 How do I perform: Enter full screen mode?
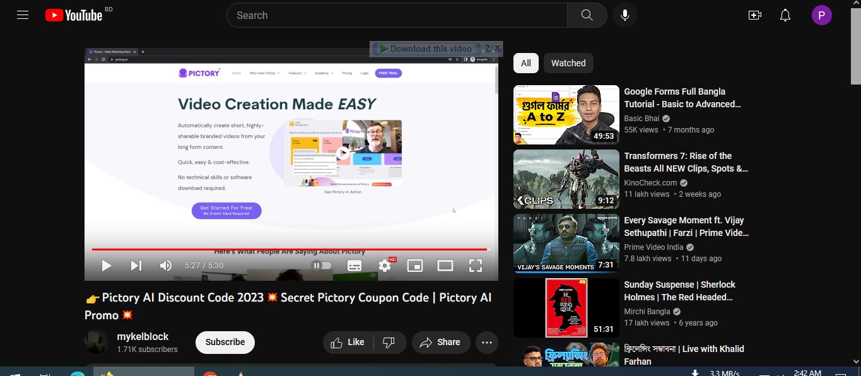(476, 266)
